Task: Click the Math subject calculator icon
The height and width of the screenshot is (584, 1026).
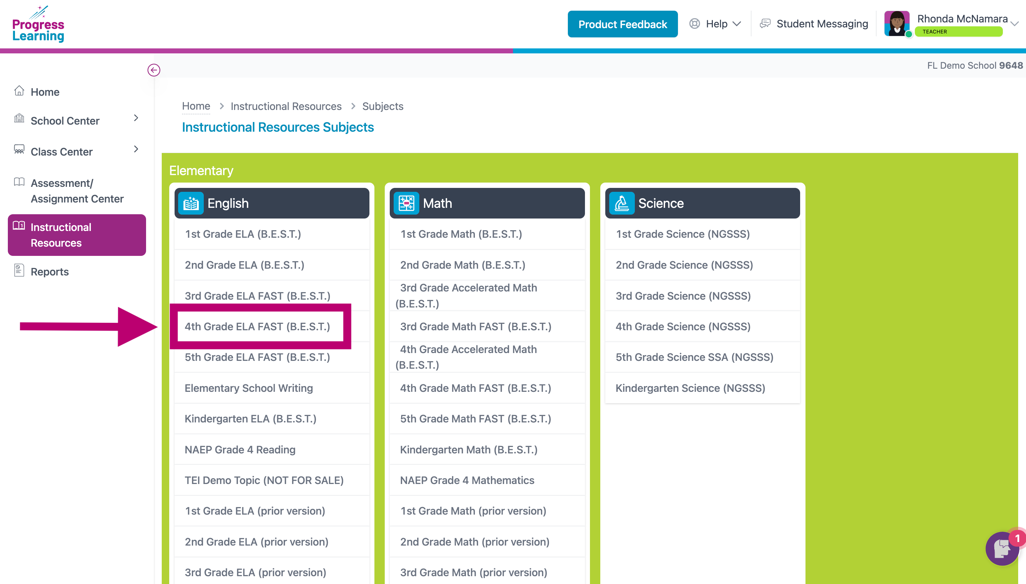Action: click(x=406, y=203)
